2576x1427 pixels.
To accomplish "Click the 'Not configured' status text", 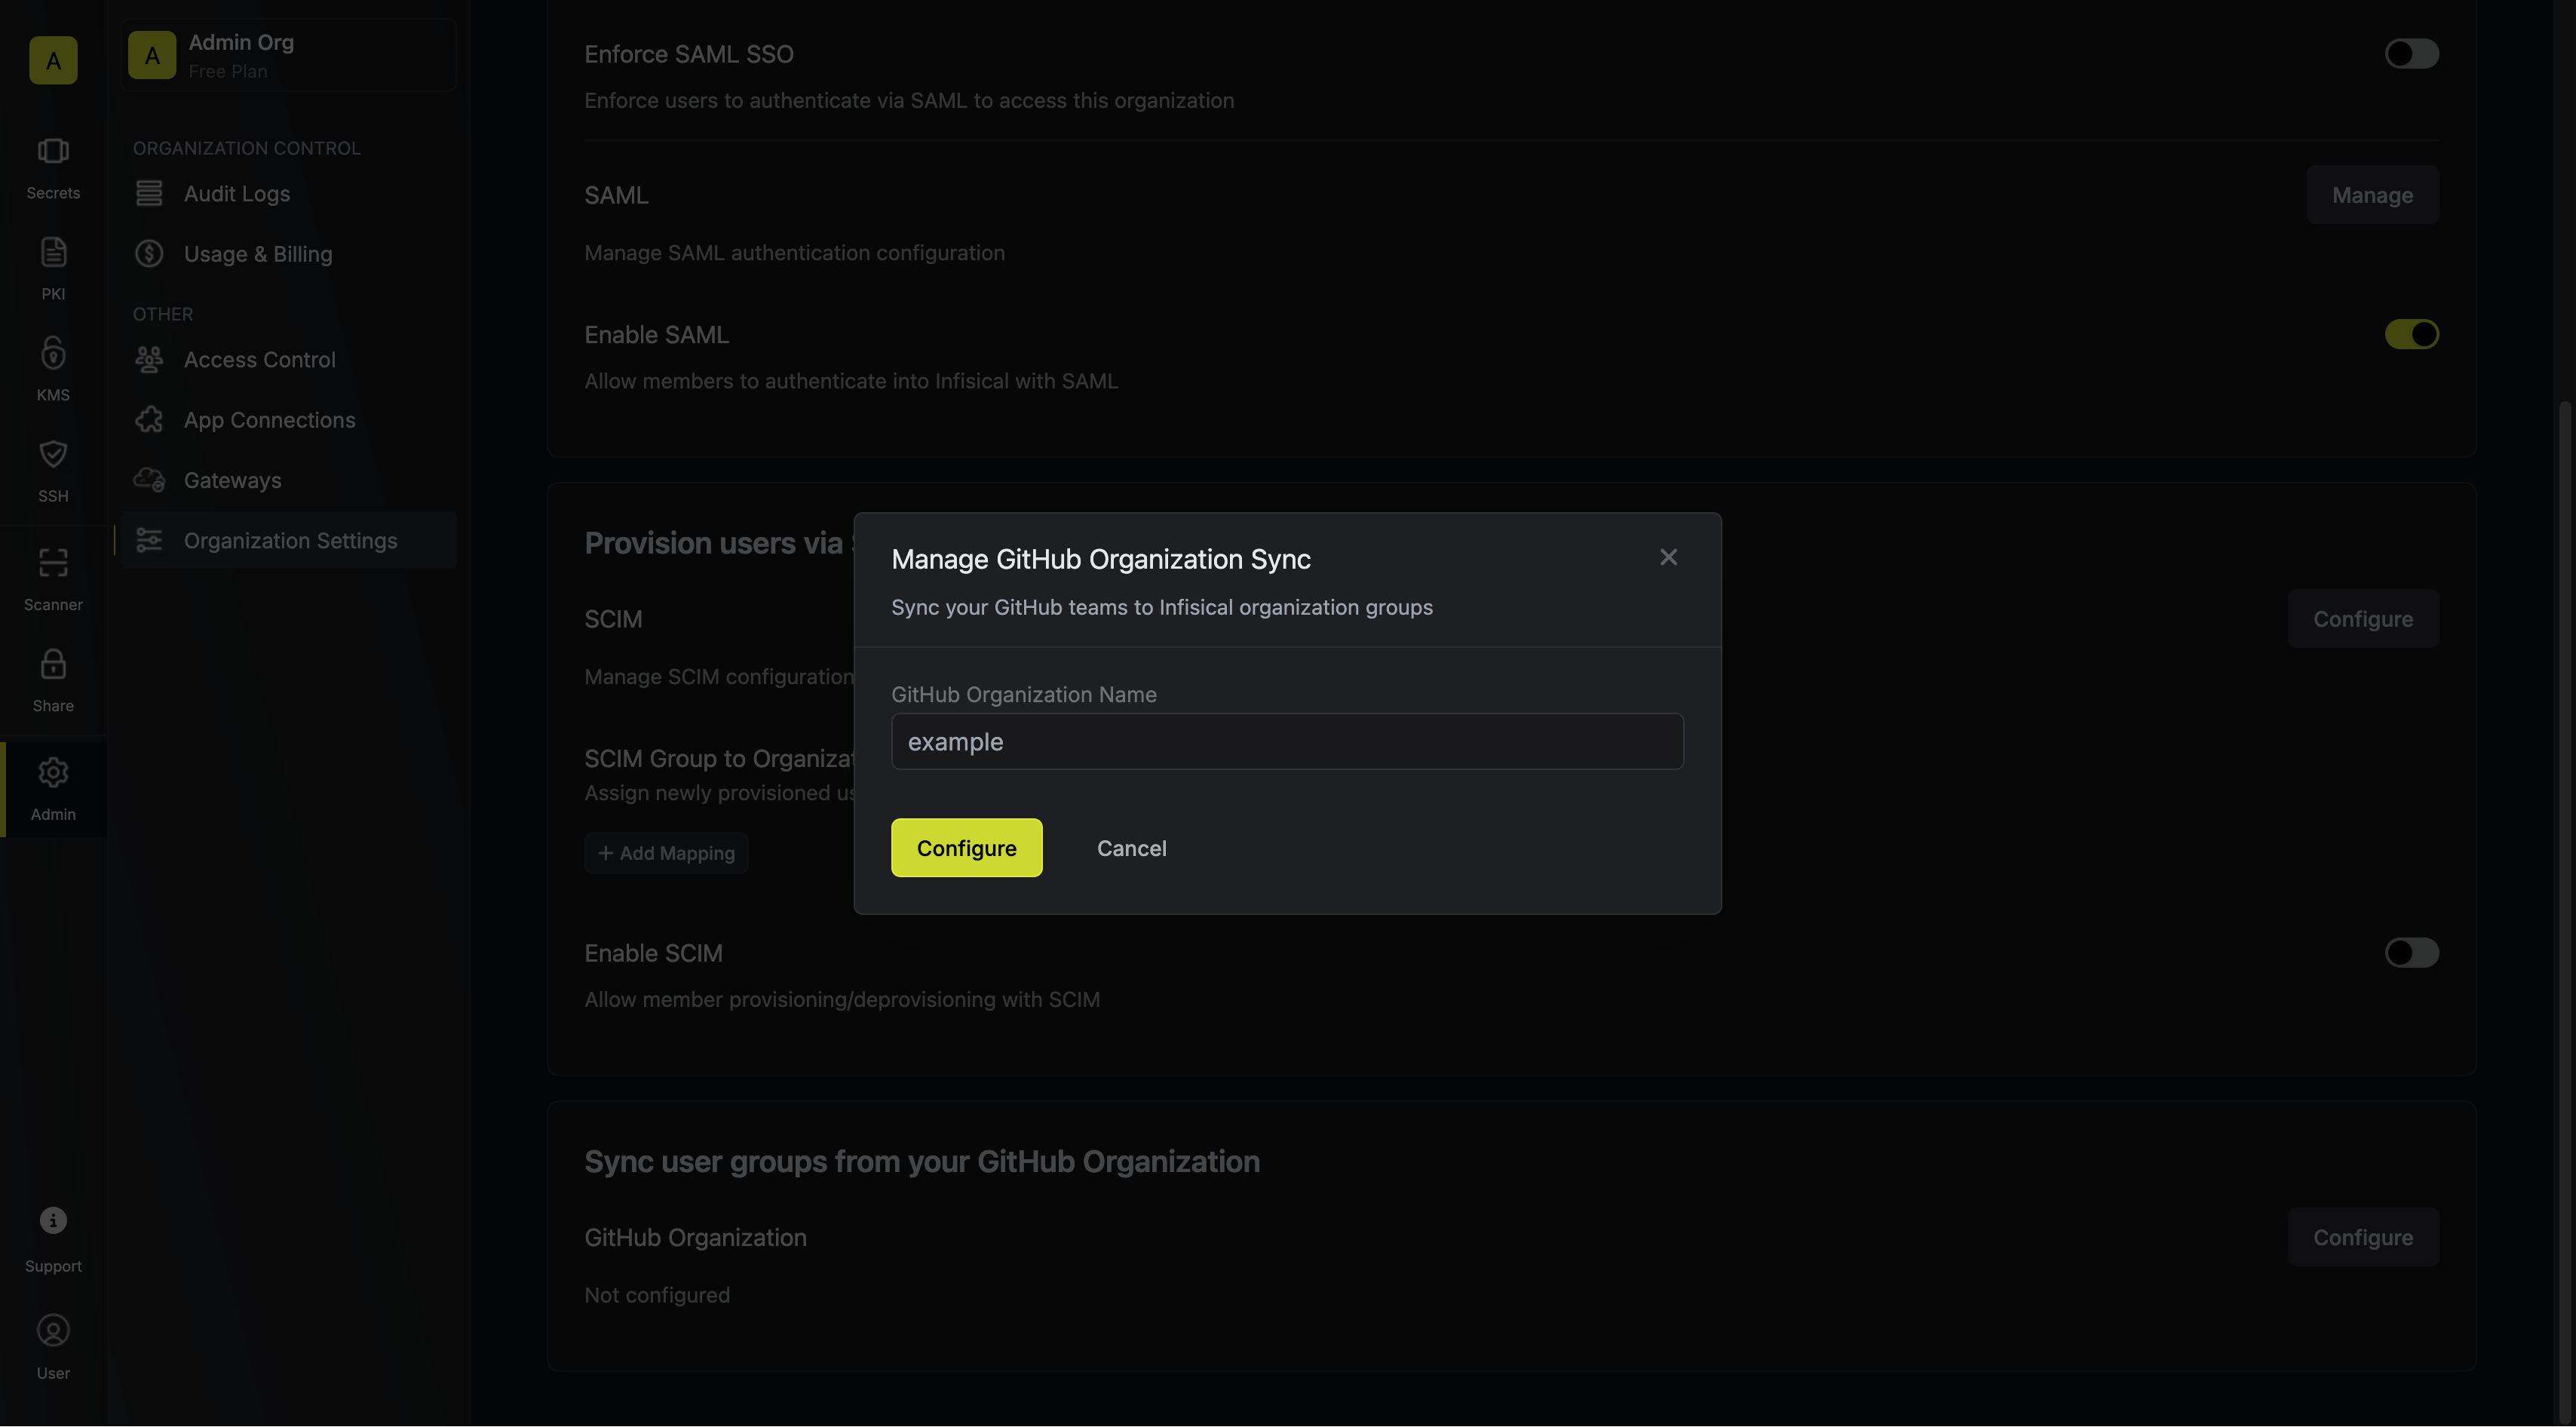I will (657, 1295).
